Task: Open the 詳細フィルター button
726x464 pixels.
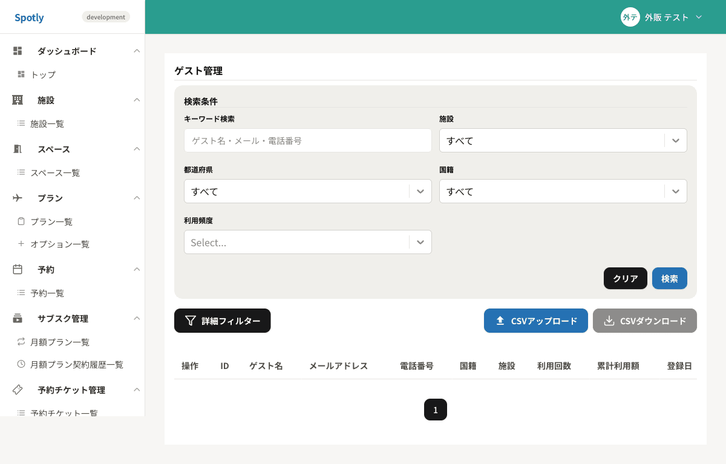Action: click(x=222, y=321)
